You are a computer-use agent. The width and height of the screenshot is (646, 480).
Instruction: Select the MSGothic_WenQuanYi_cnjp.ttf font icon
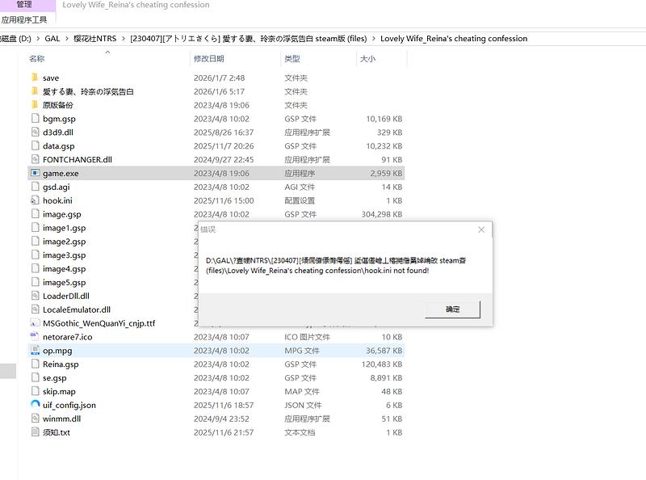(x=35, y=323)
